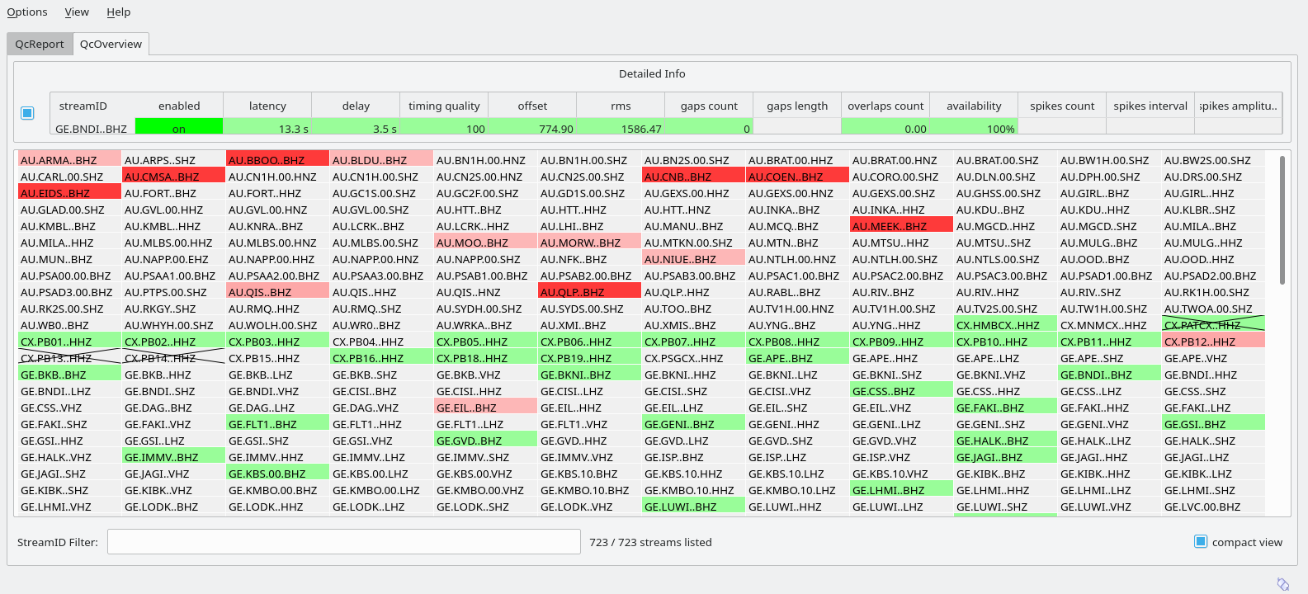
Task: Select the red AU.BBOO..BHZ stream cell
Action: click(277, 160)
